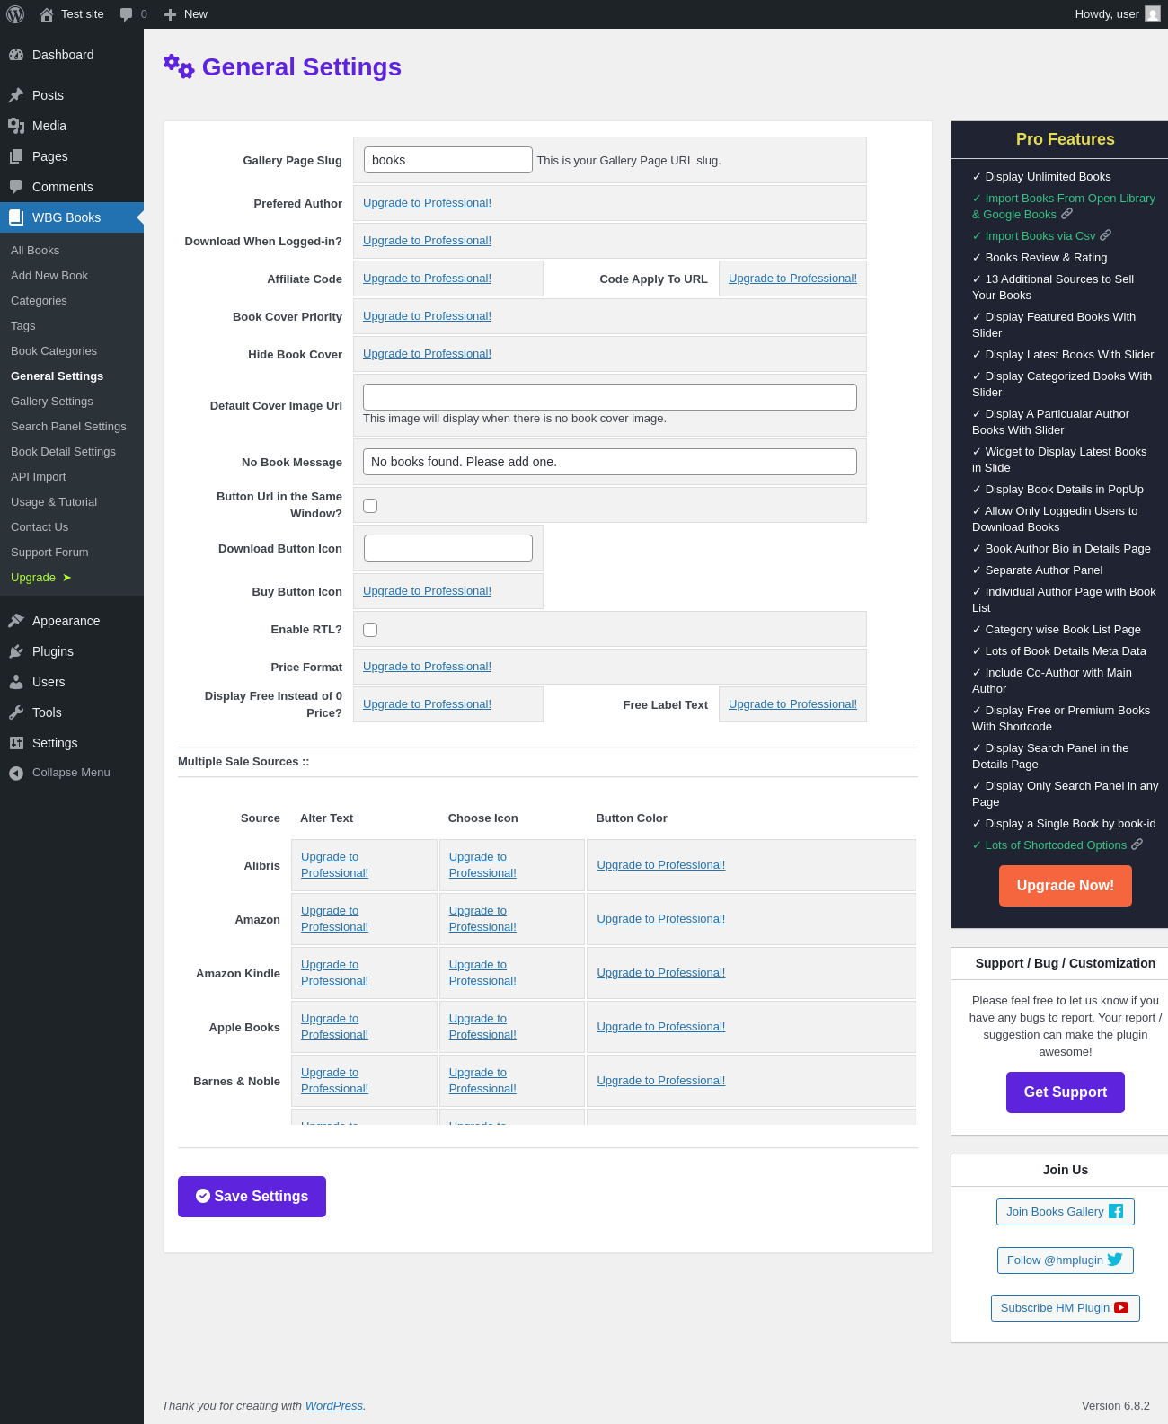Click Amazon Kindle Alter Text upgrade link
1168x1424 pixels.
click(x=334, y=973)
